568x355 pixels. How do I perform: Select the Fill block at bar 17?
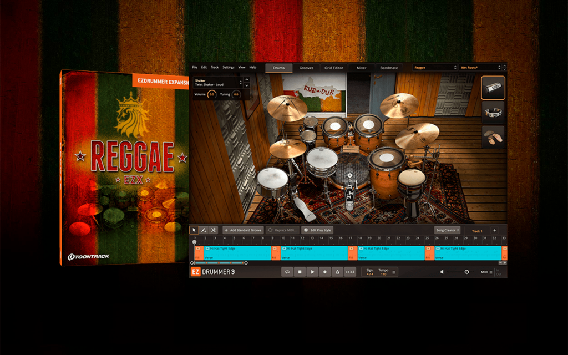tap(353, 253)
